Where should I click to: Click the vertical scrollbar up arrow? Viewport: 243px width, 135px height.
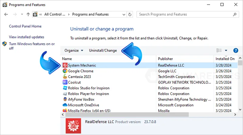click(240, 58)
